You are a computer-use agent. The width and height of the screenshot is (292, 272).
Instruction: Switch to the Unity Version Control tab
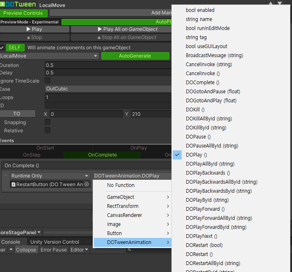click(55, 242)
